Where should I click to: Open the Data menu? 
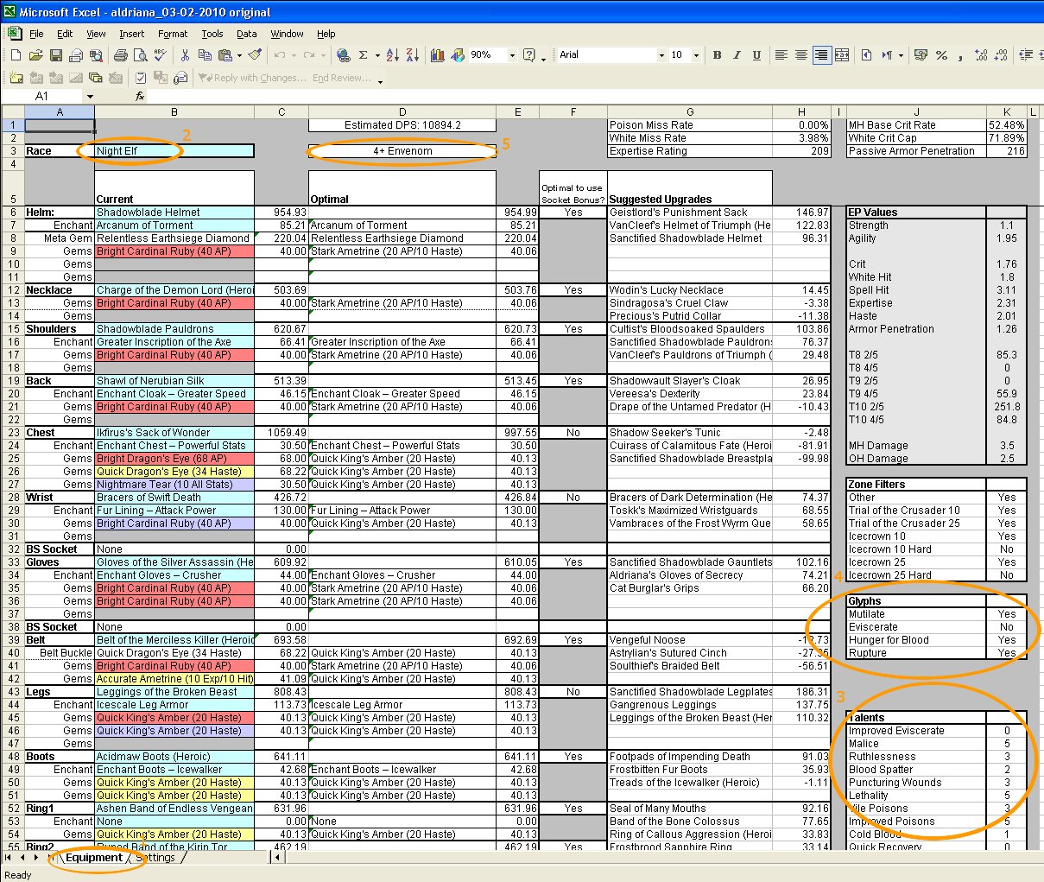247,35
